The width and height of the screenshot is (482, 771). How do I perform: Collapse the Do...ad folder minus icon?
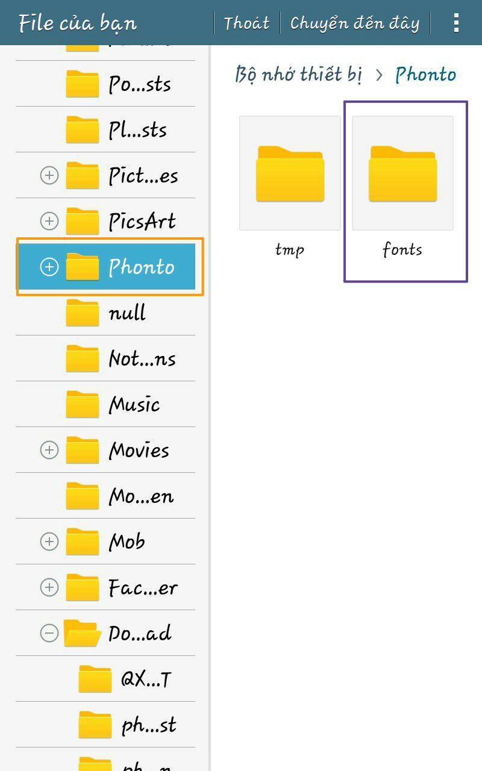pyautogui.click(x=49, y=633)
